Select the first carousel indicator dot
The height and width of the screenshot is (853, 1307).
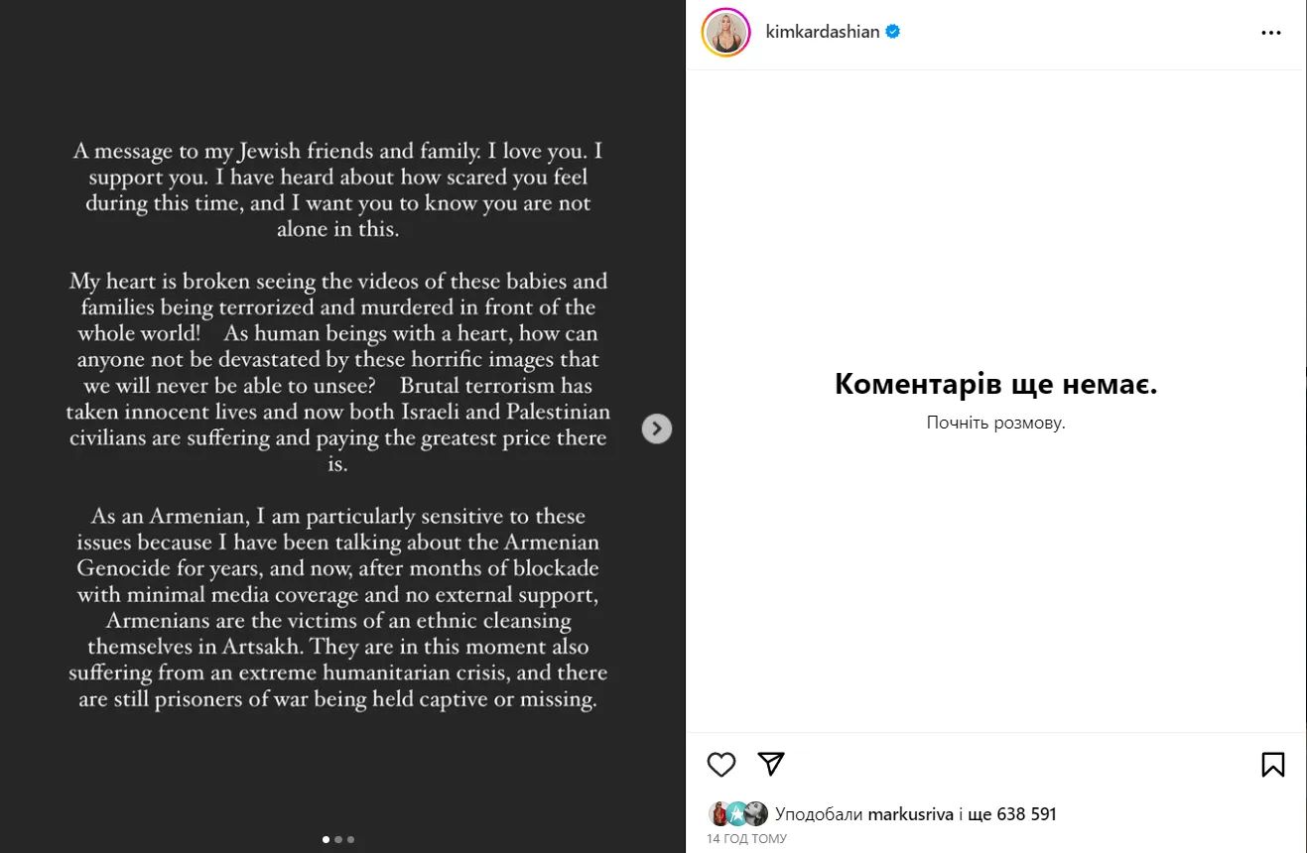pos(327,839)
